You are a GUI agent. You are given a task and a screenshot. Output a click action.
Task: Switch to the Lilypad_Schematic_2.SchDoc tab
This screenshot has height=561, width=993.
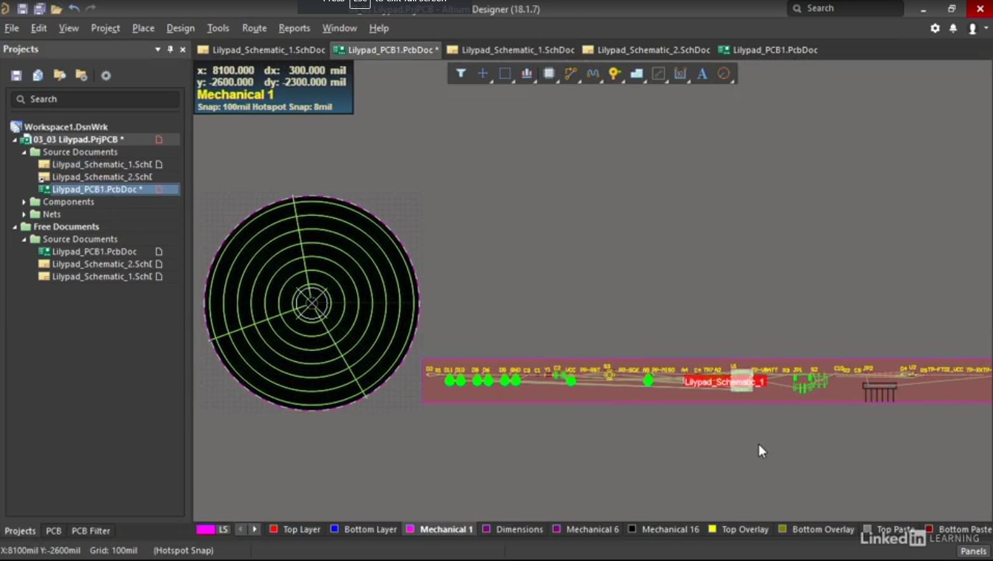tap(646, 50)
